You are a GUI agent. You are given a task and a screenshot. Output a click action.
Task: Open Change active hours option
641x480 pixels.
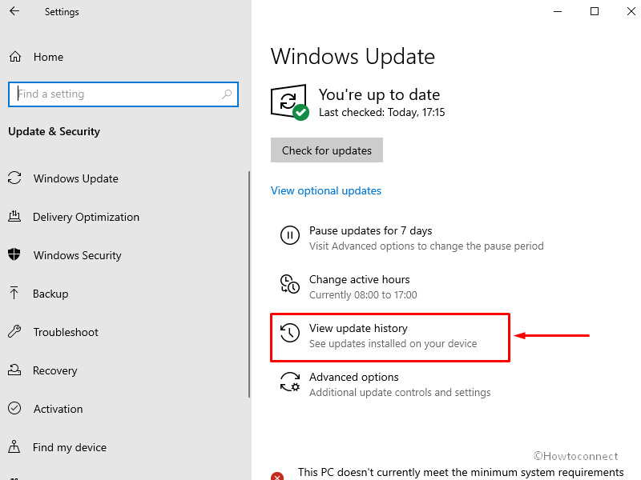[x=359, y=279]
